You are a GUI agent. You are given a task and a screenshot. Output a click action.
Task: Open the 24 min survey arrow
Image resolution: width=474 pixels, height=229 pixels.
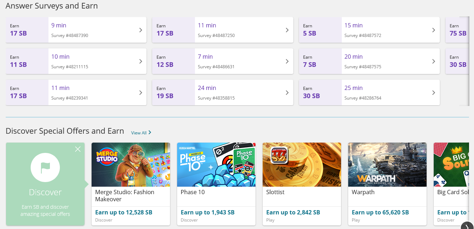[x=287, y=93]
